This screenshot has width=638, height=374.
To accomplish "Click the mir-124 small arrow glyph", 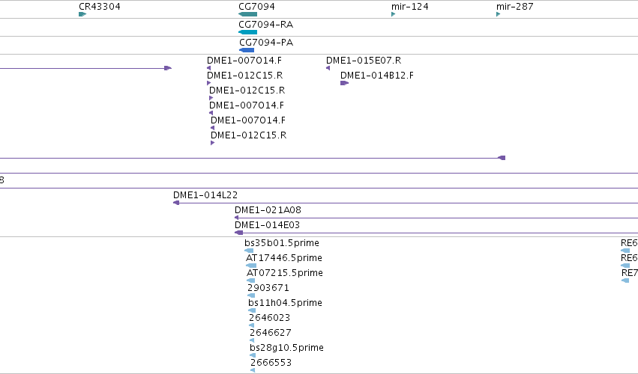I will pyautogui.click(x=393, y=14).
